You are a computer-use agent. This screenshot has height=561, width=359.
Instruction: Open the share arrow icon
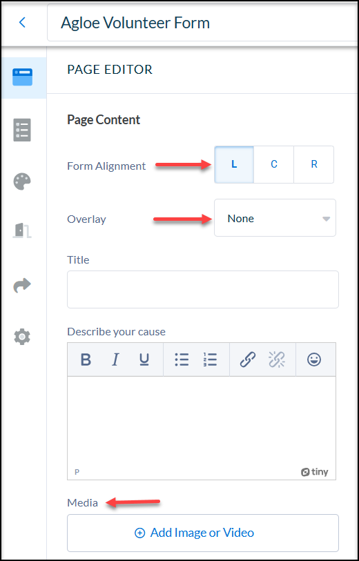22,286
